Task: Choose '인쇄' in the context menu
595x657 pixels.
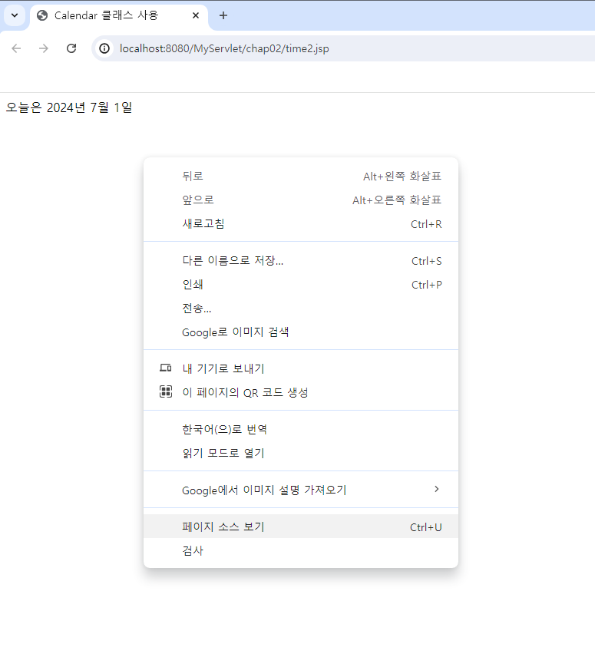Action: coord(301,285)
